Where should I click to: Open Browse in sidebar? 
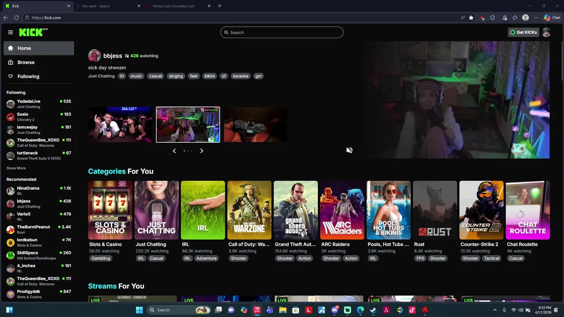pos(39,62)
